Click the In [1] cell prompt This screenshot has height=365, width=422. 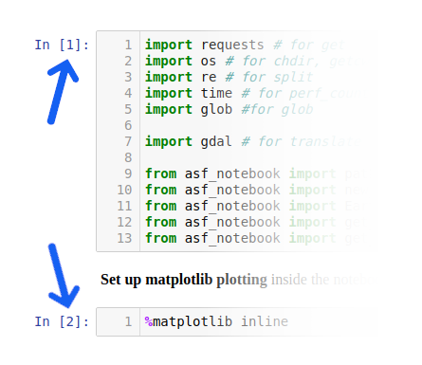(x=62, y=45)
